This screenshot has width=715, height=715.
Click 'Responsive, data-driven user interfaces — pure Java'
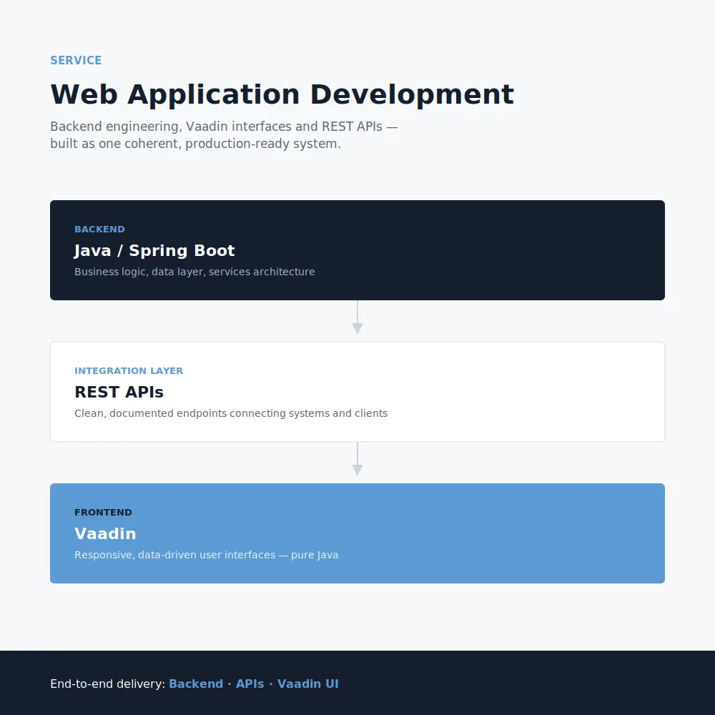(x=207, y=555)
